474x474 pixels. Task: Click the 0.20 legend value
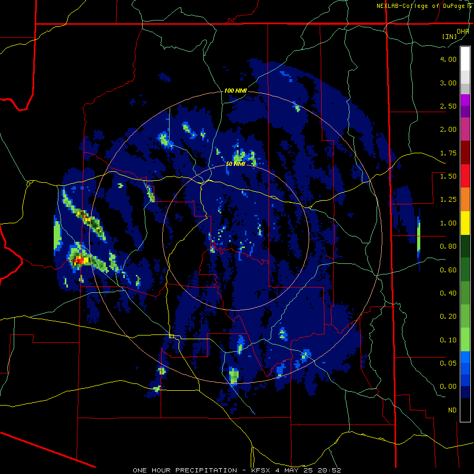coord(448,317)
